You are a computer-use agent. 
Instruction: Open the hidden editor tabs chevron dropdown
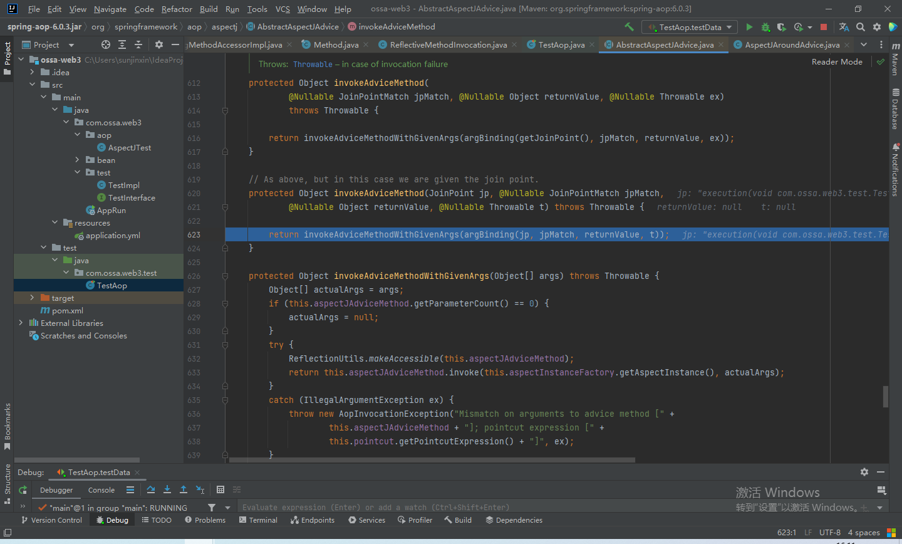(x=864, y=44)
